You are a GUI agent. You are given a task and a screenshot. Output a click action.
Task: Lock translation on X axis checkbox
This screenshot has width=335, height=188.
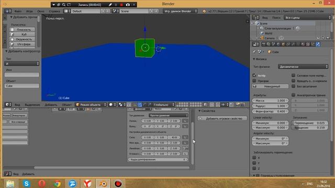[254, 158]
